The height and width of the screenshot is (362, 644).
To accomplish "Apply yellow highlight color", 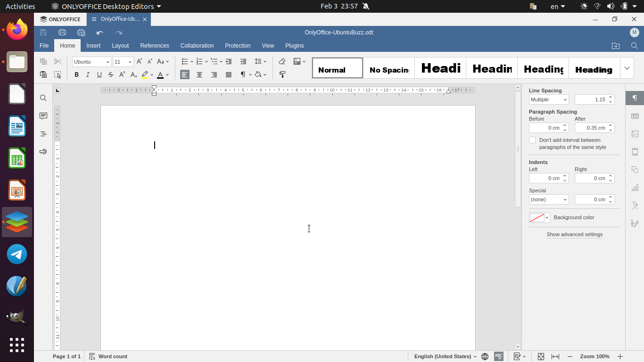I will pos(145,74).
